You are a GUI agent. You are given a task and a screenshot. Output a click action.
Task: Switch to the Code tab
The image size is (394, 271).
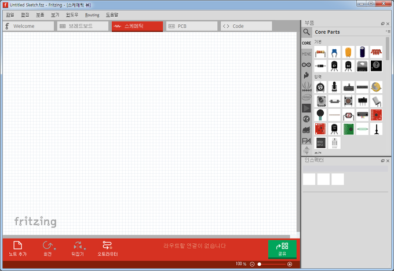(246, 26)
